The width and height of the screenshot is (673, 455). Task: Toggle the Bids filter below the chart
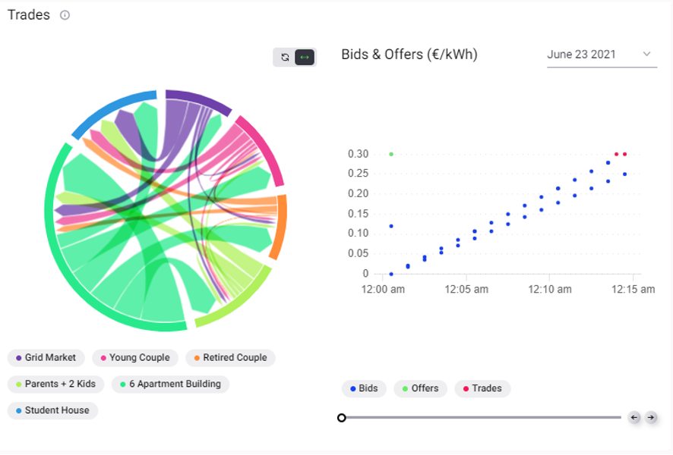364,388
